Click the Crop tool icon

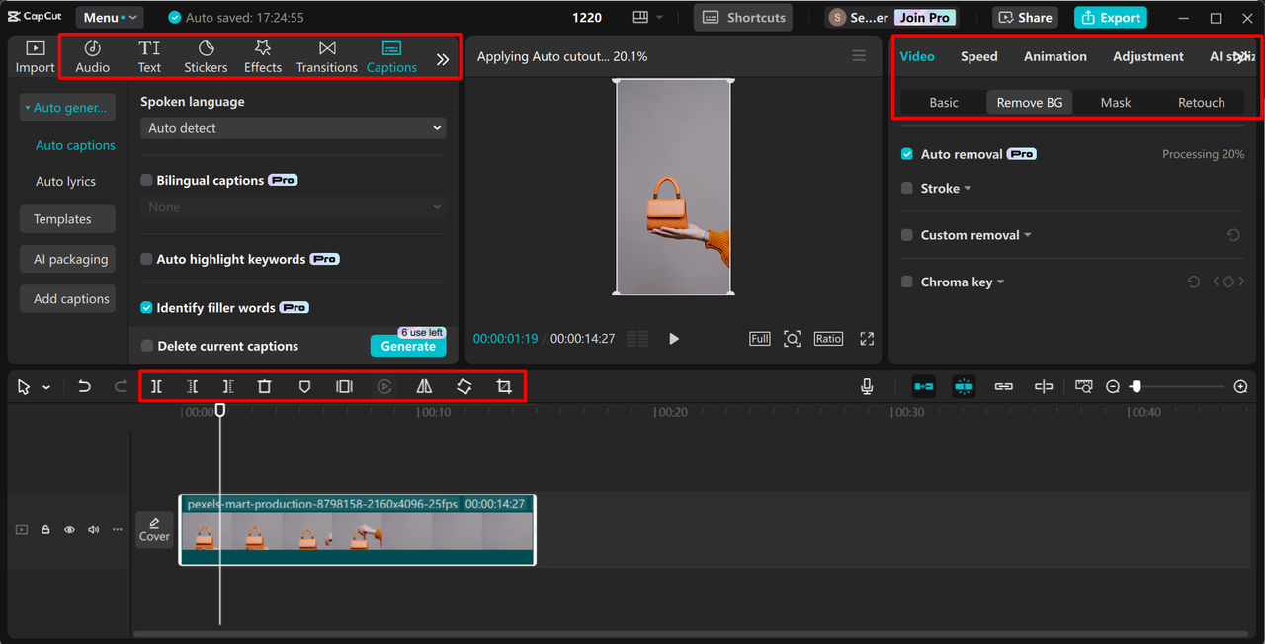pyautogui.click(x=504, y=387)
